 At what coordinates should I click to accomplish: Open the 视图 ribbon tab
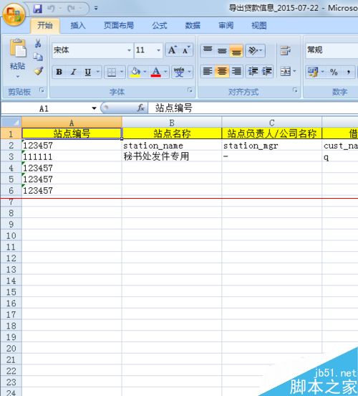pos(259,25)
